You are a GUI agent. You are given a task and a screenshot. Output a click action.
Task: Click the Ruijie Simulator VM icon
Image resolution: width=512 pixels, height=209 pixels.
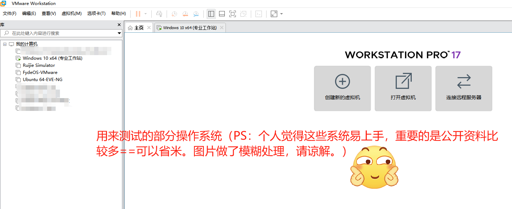[18, 65]
